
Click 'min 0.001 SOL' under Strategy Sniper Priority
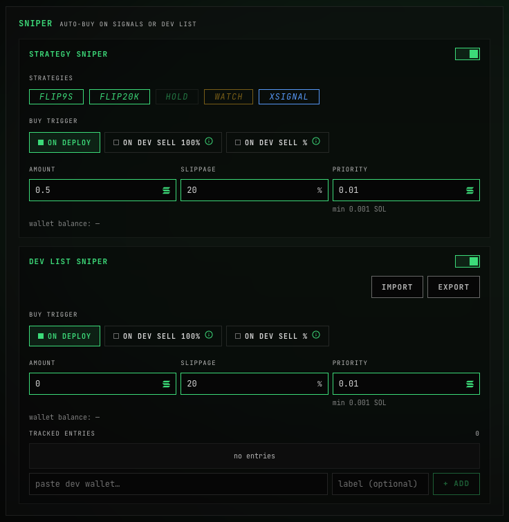point(359,209)
